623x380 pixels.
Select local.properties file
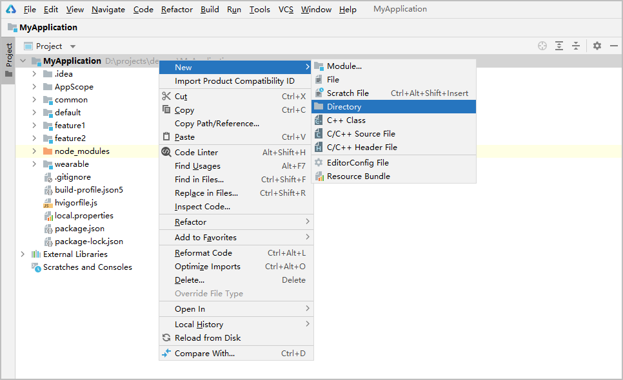coord(84,215)
